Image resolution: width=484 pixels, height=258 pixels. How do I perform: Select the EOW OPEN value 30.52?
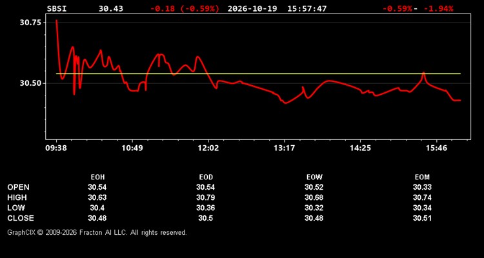[314, 187]
